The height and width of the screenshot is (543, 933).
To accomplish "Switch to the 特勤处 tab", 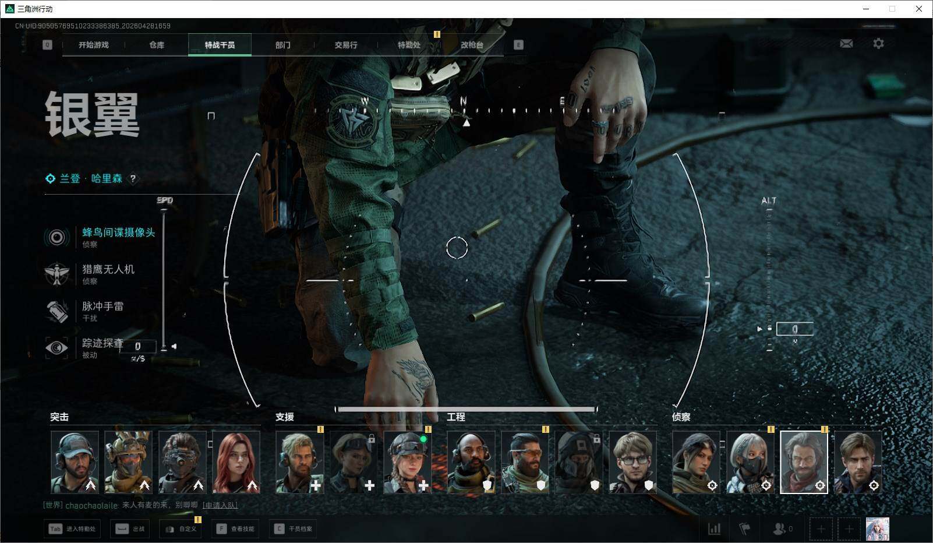I will (x=409, y=45).
